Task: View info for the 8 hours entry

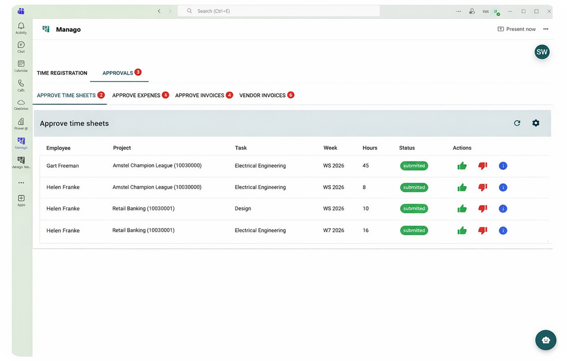Action: point(503,187)
